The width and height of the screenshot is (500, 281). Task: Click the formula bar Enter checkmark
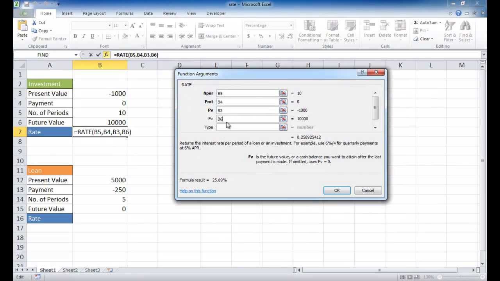tap(98, 55)
